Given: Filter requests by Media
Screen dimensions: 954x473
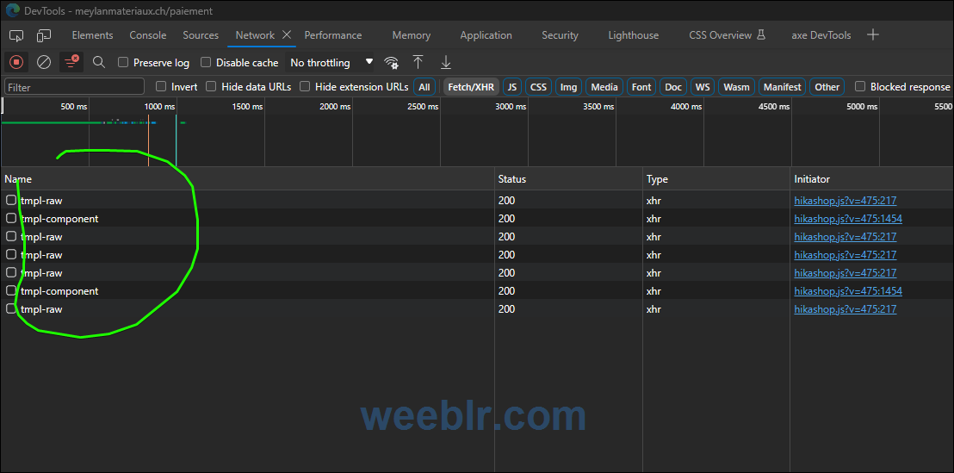Looking at the screenshot, I should [604, 87].
